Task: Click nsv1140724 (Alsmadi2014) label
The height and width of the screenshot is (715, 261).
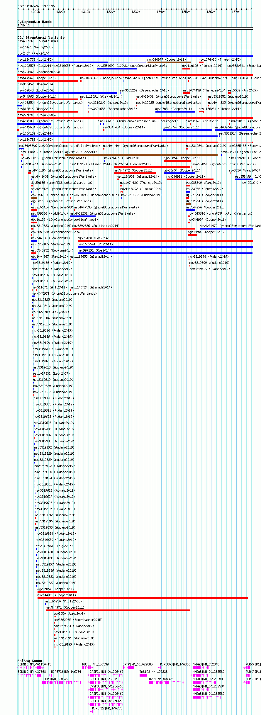Action: [91, 288]
